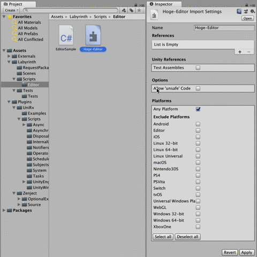Exclude the macOS platform

pyautogui.click(x=198, y=163)
